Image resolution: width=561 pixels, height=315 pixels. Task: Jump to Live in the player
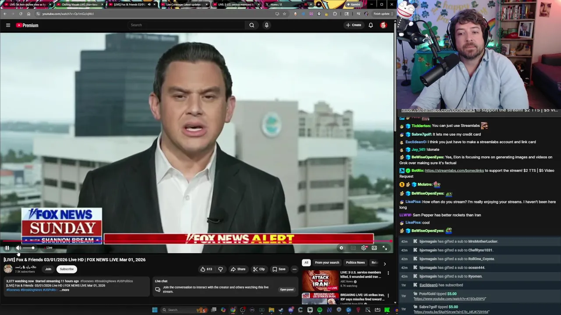[x=49, y=248]
